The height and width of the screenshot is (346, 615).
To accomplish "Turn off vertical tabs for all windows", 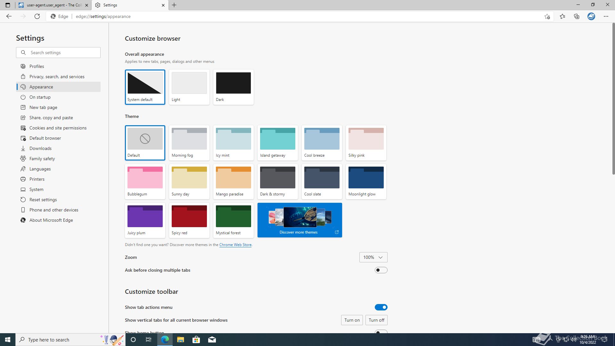I will point(376,320).
